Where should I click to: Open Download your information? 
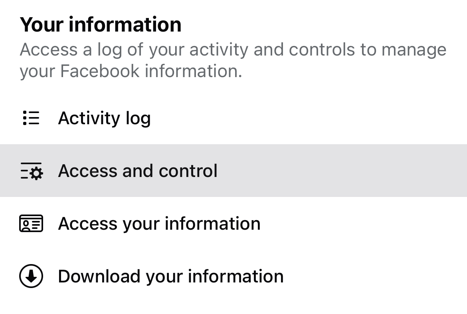(171, 276)
